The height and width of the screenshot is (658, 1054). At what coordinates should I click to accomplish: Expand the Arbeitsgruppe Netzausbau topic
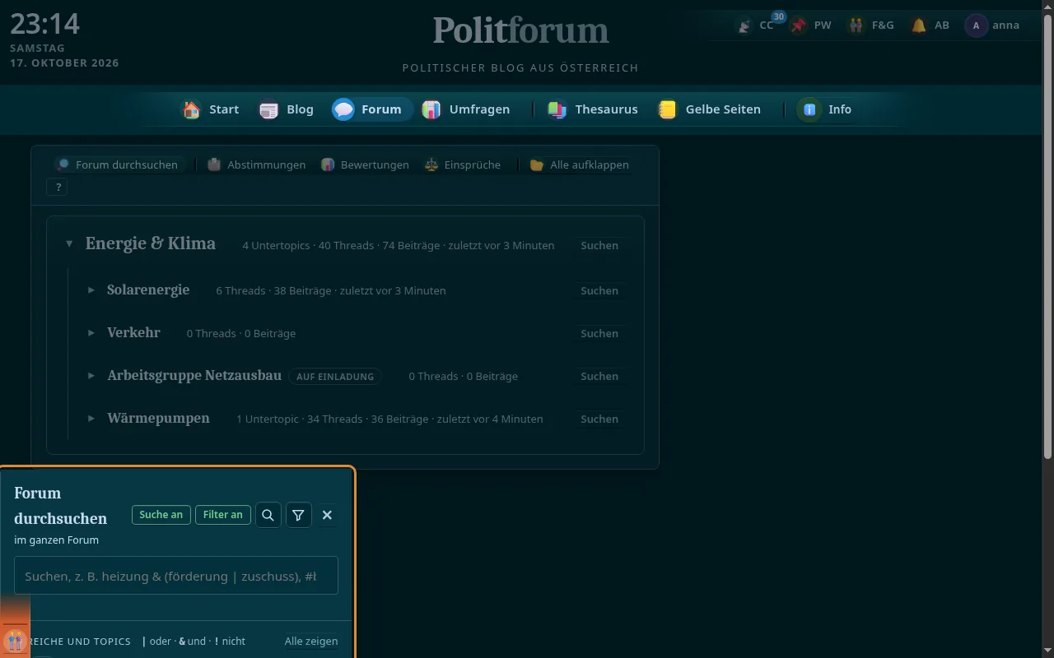click(x=91, y=376)
